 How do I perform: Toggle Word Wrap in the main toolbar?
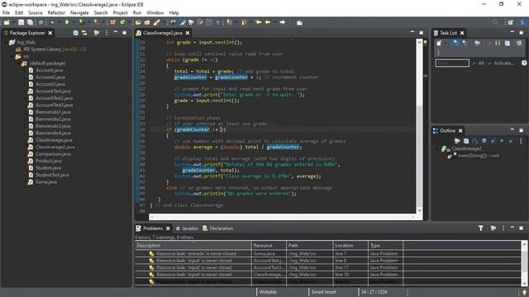200,22
